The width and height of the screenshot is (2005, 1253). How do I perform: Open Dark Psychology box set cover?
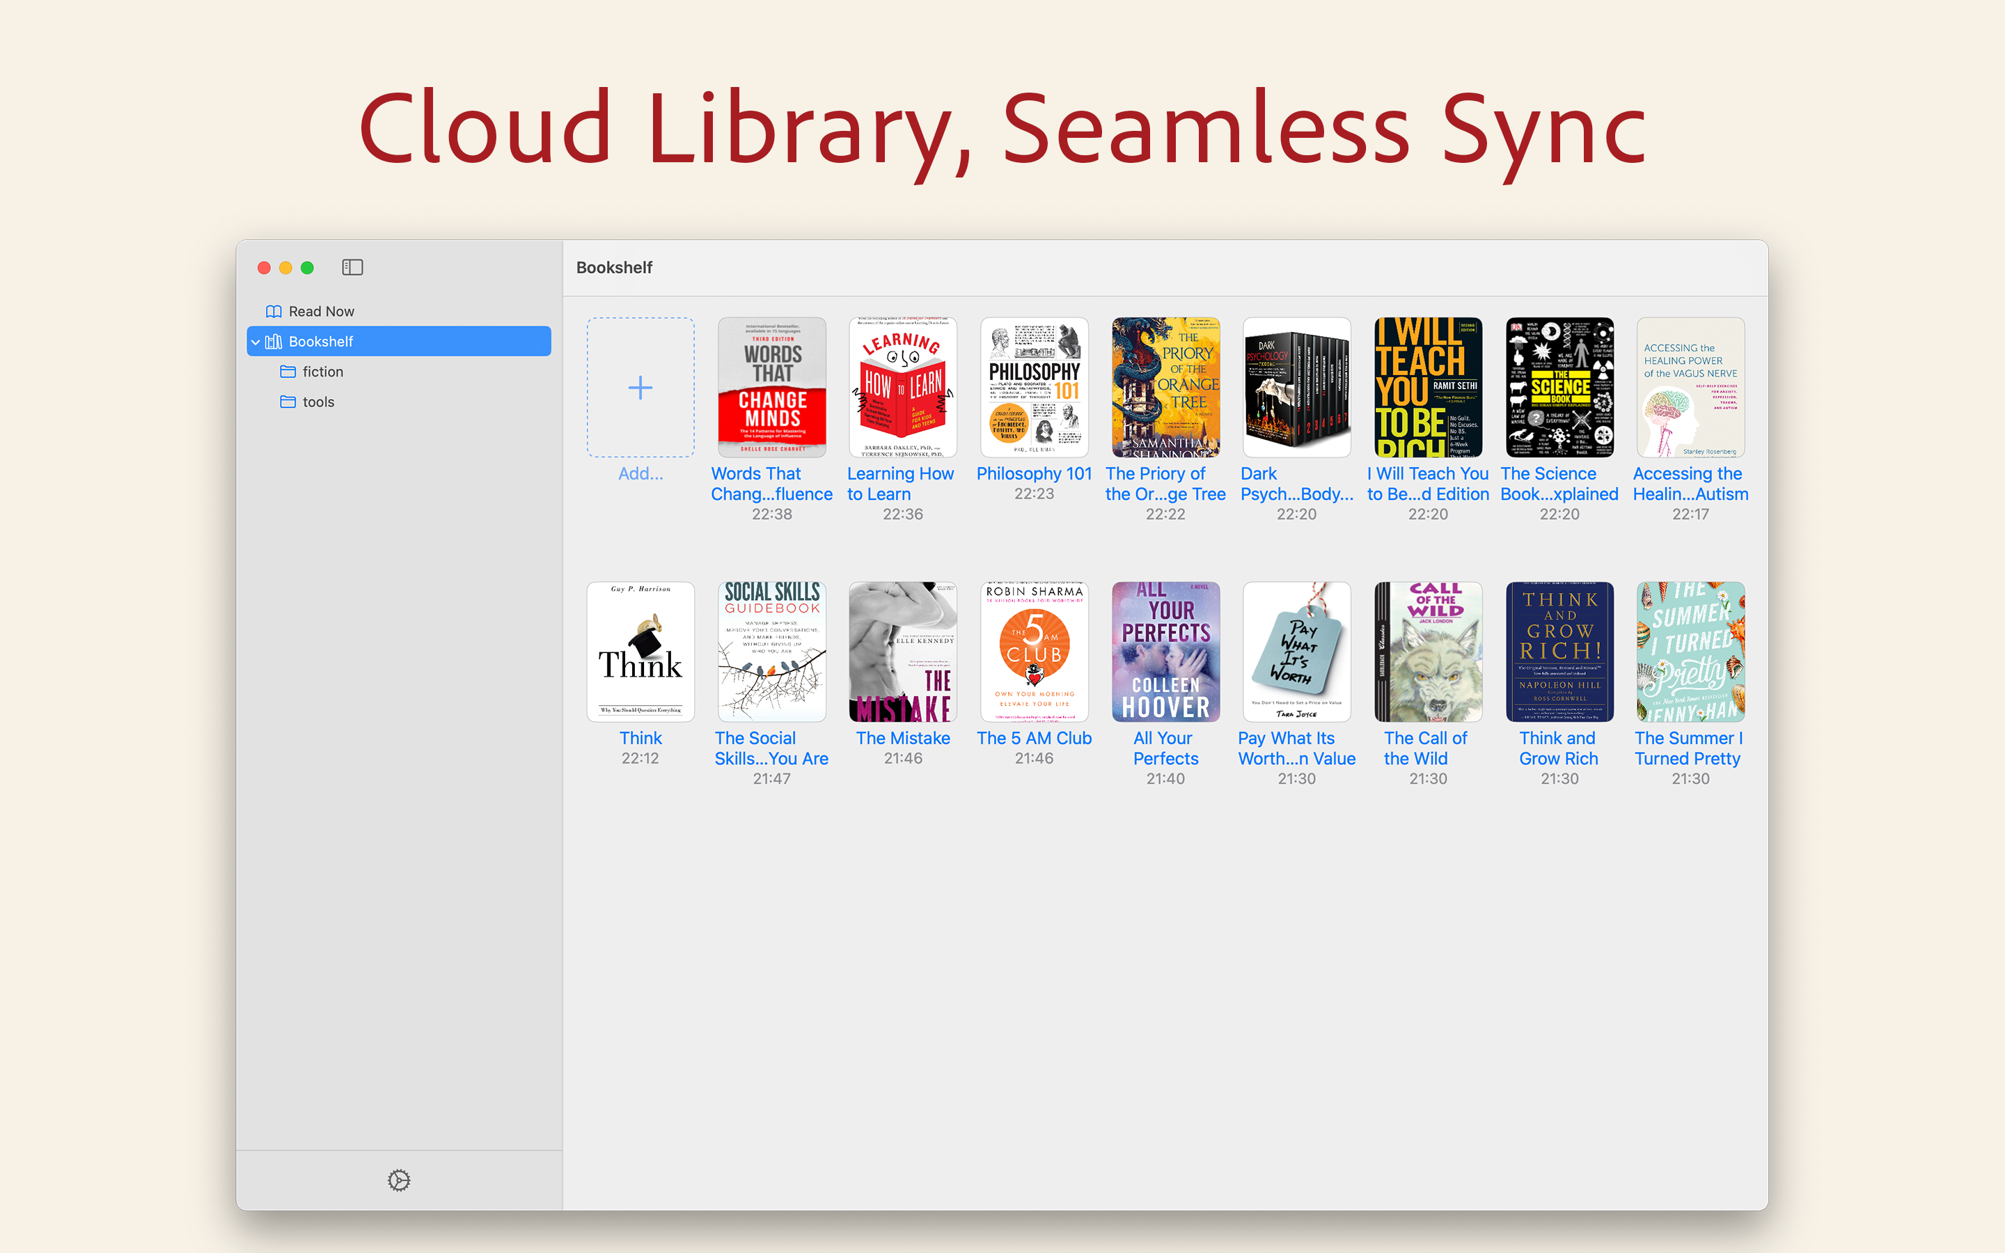point(1296,387)
